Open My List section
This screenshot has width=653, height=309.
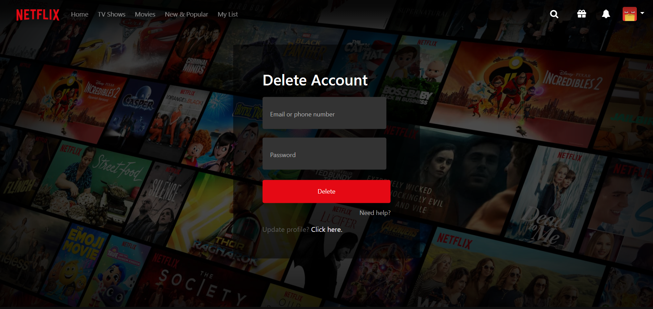coord(228,14)
